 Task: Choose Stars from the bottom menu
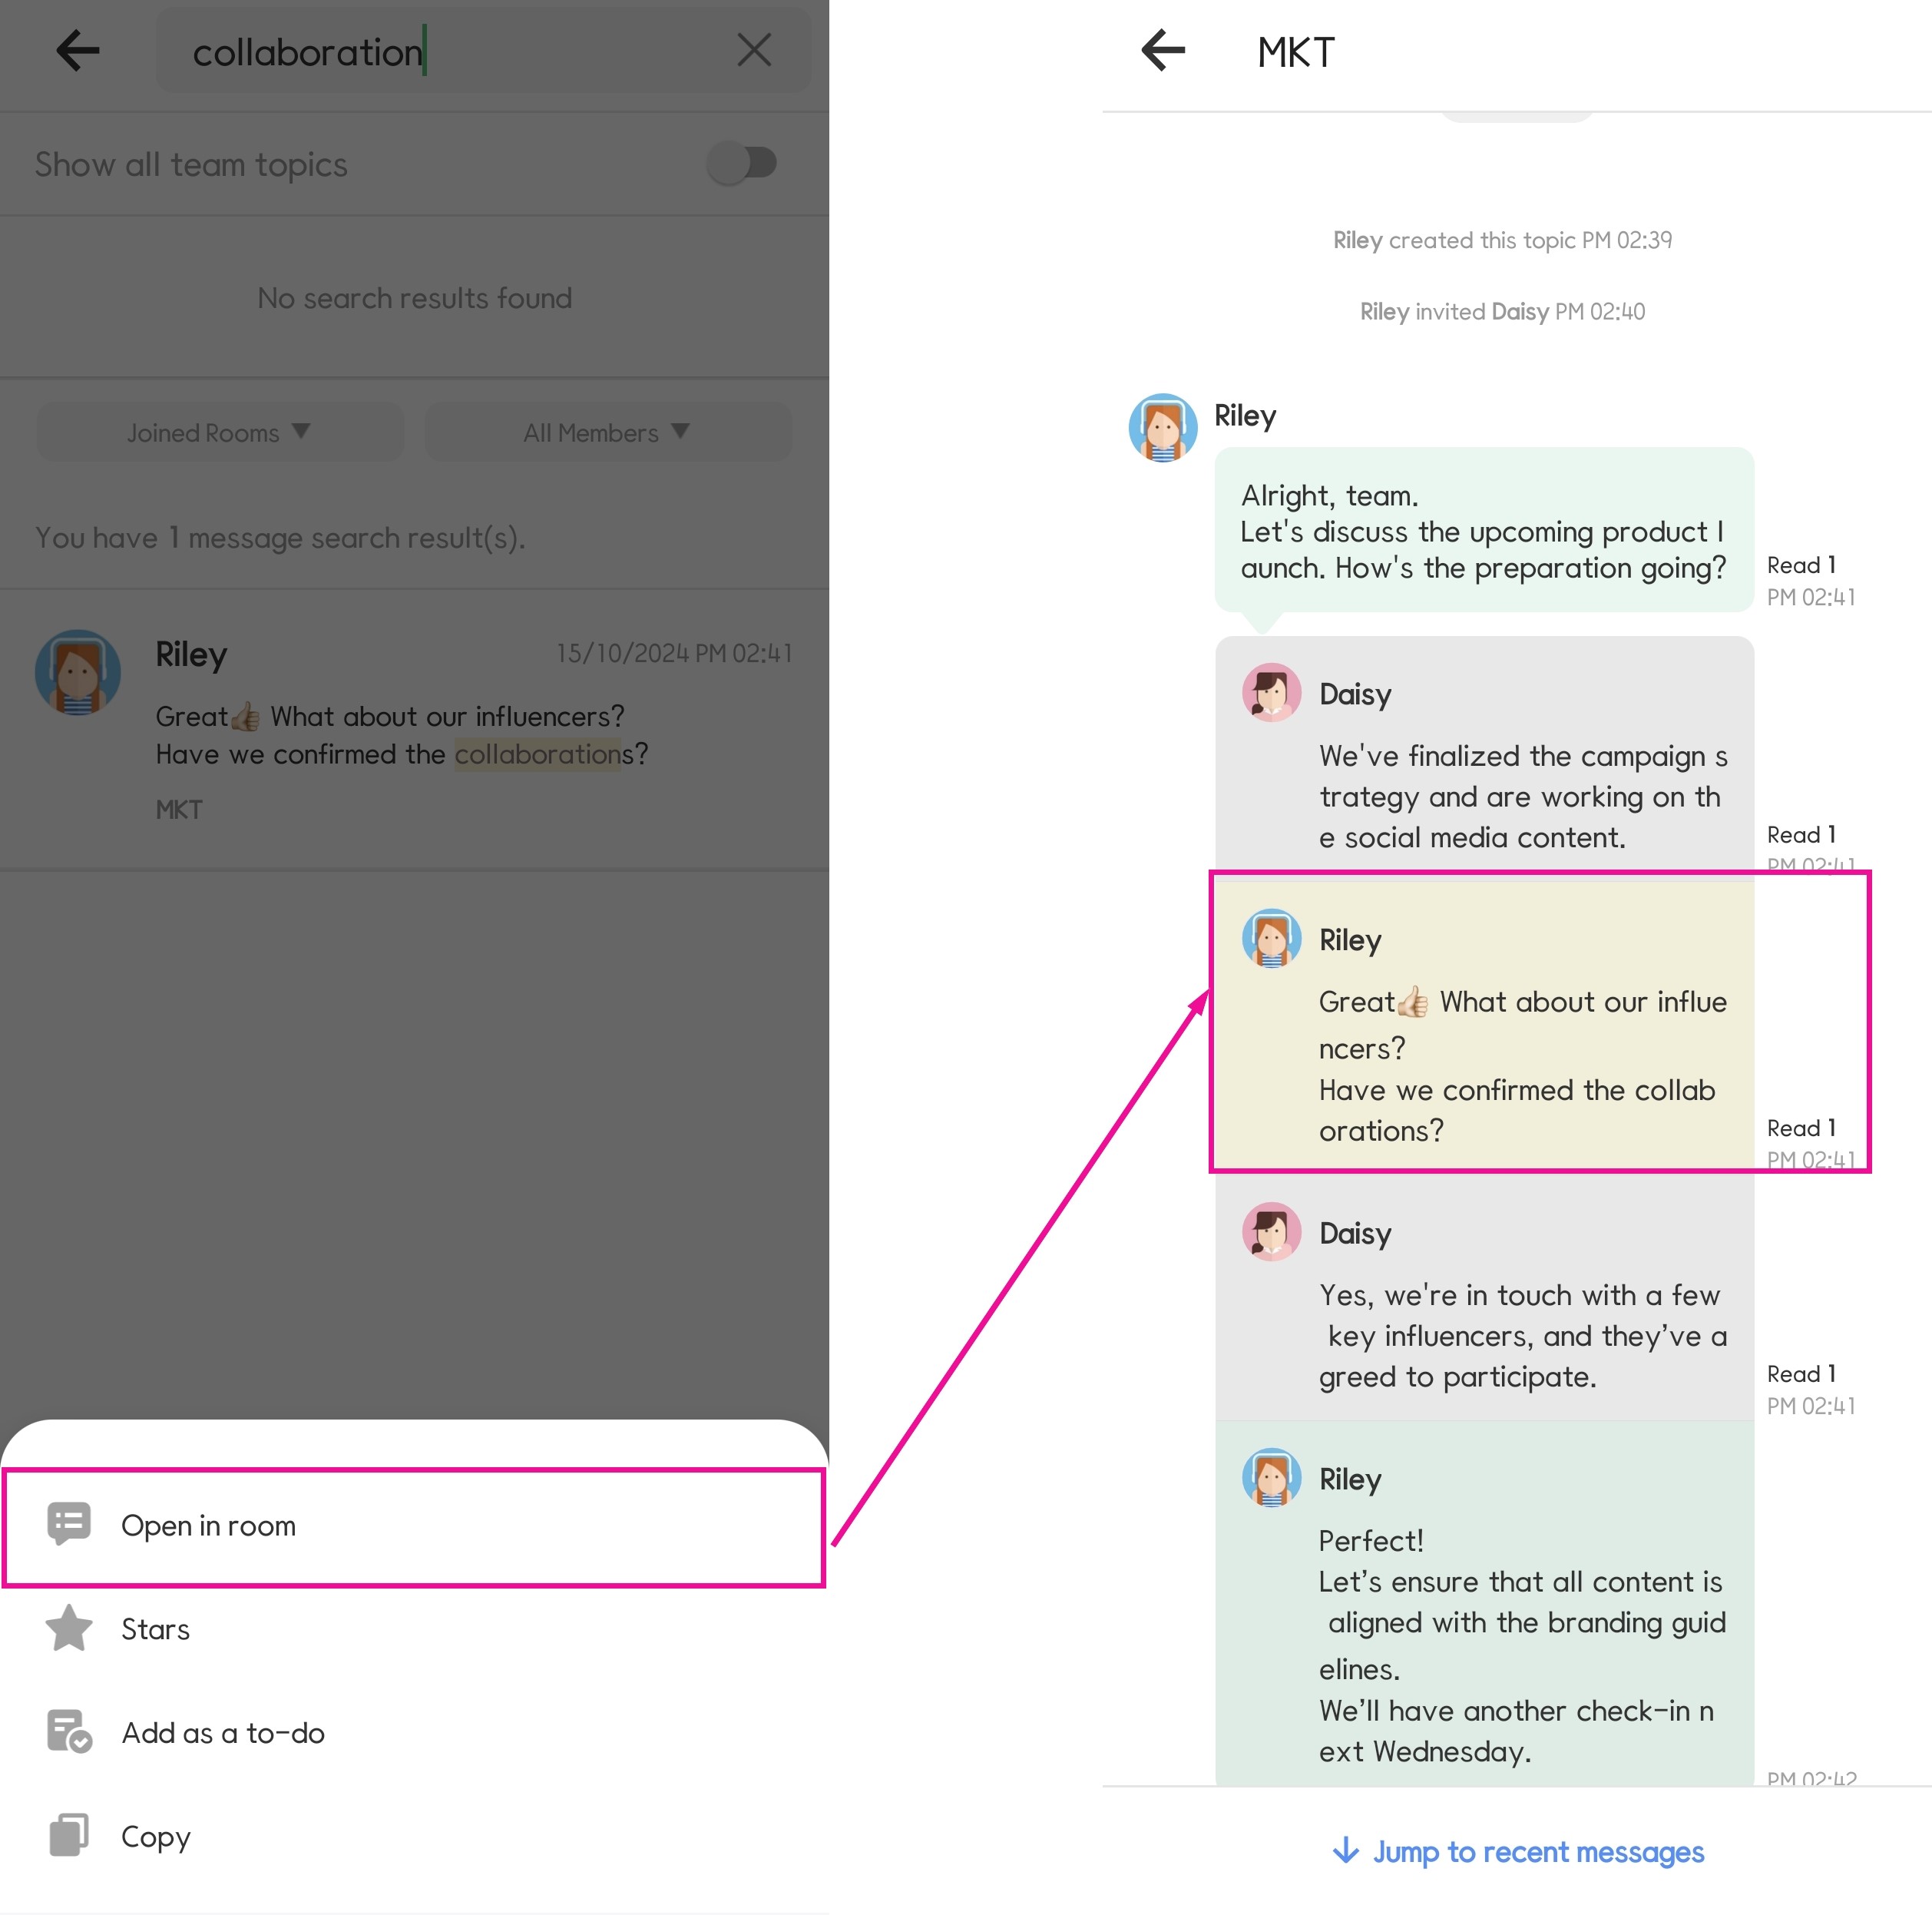[155, 1628]
